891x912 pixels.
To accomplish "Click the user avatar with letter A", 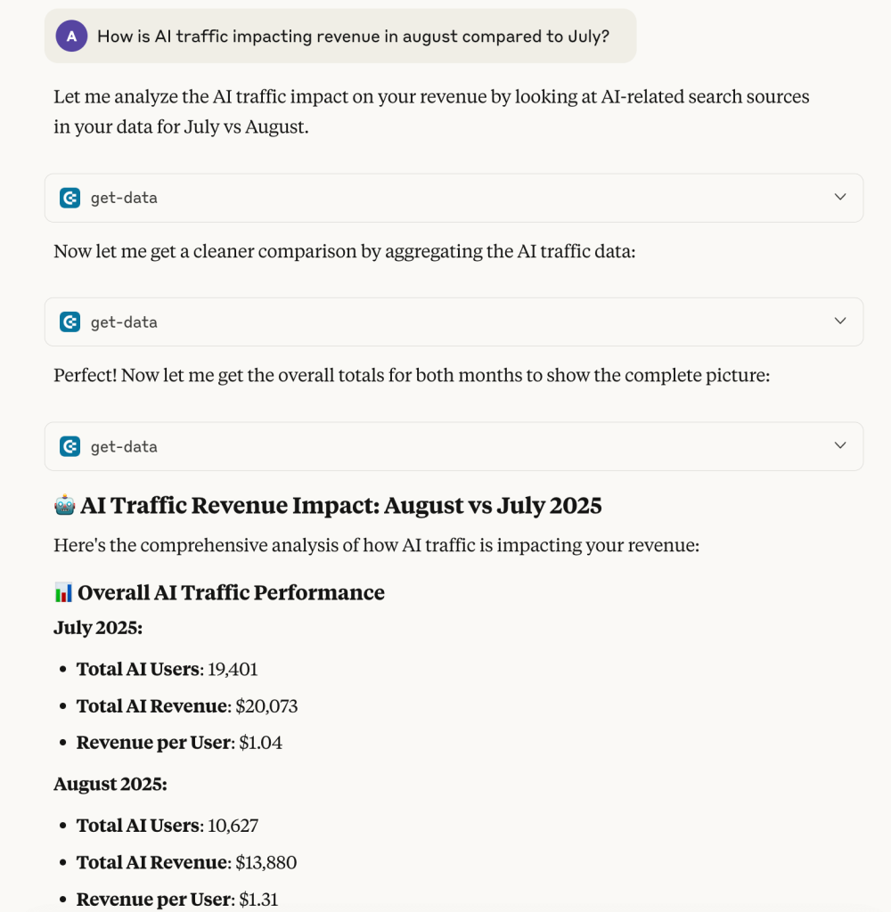I will point(71,37).
